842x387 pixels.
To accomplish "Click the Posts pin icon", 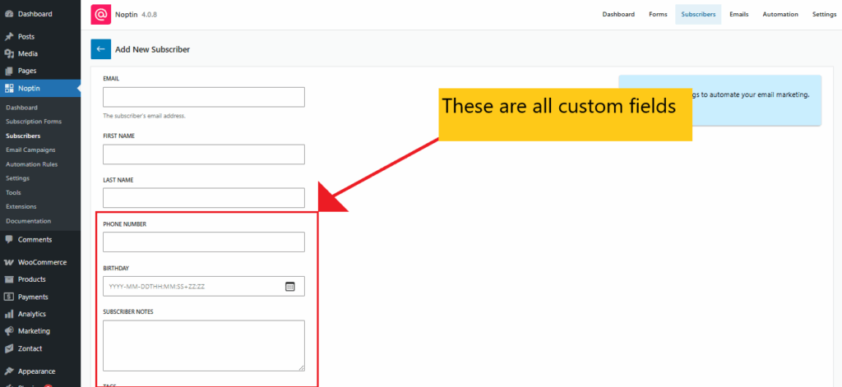I will coord(8,37).
